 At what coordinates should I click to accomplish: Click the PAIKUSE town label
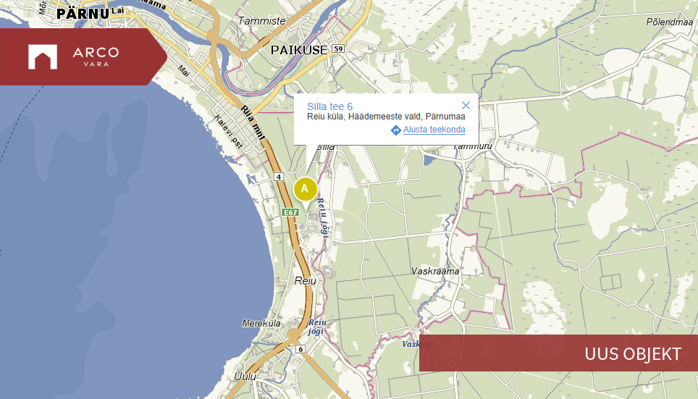click(299, 50)
